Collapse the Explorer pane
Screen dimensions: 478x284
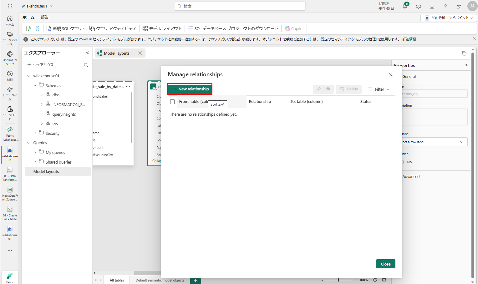click(88, 53)
